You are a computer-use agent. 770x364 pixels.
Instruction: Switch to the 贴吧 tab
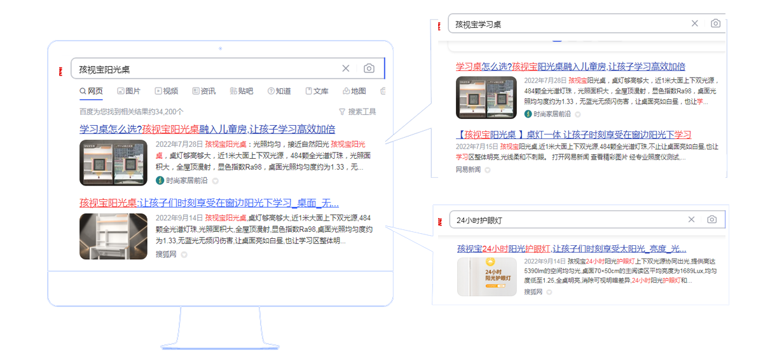click(x=242, y=91)
